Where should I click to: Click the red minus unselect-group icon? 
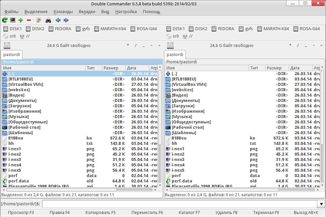29,20
